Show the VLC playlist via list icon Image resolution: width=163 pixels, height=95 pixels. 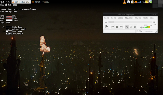click(131, 27)
